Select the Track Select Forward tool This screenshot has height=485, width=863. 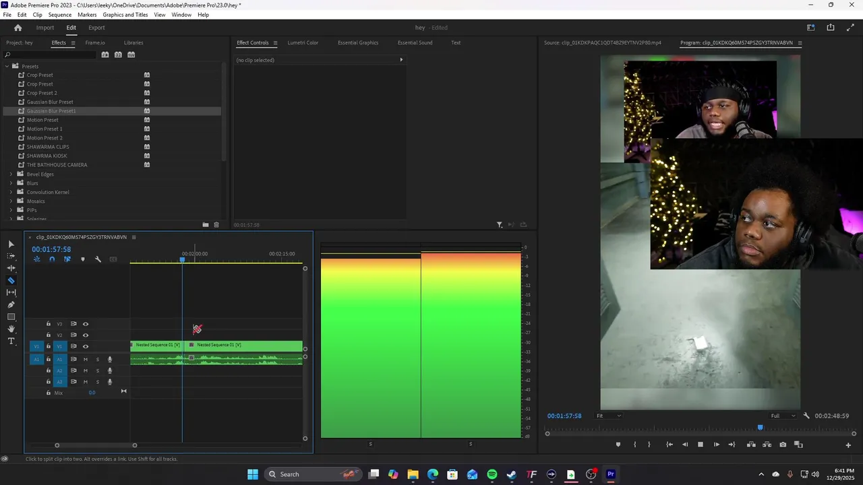pyautogui.click(x=11, y=256)
